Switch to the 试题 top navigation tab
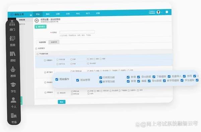Screen dimensions: 201x132 point(58,14)
